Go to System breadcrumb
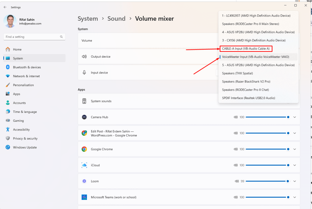This screenshot has width=312, height=209. [88, 19]
